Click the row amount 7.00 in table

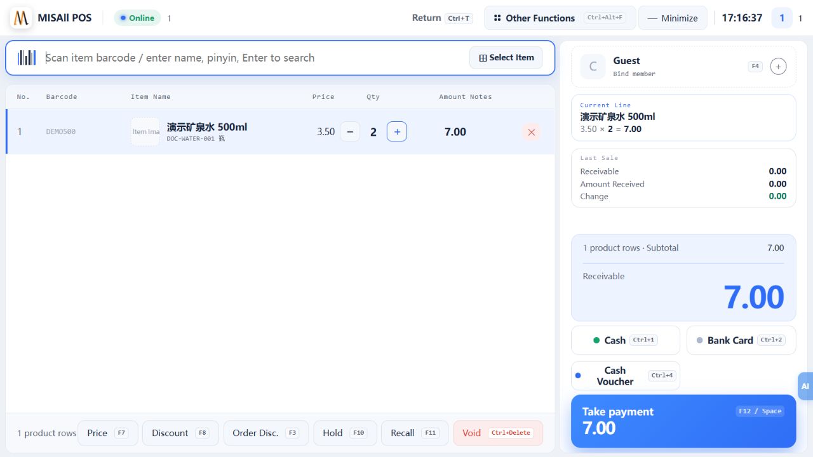pyautogui.click(x=455, y=132)
